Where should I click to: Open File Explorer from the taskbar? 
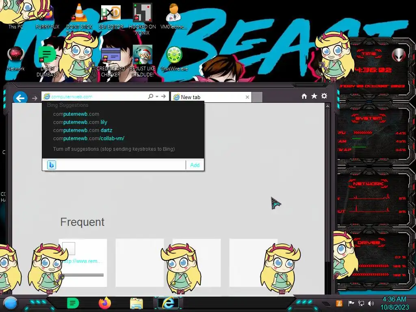point(136,303)
